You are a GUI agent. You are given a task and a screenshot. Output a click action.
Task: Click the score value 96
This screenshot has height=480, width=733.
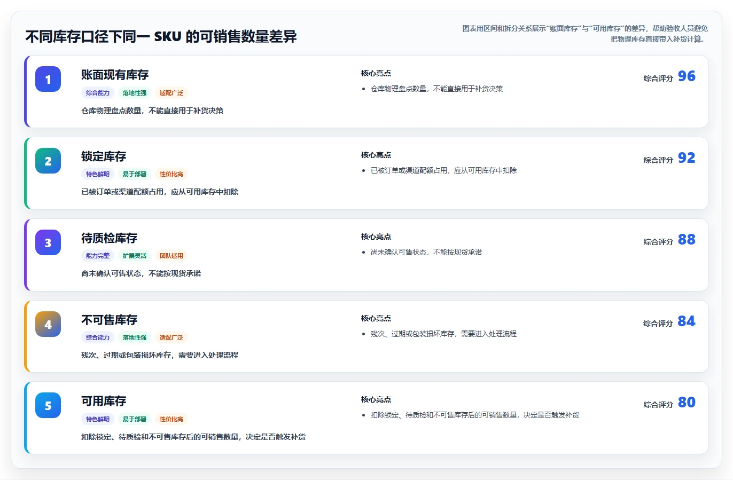[687, 76]
